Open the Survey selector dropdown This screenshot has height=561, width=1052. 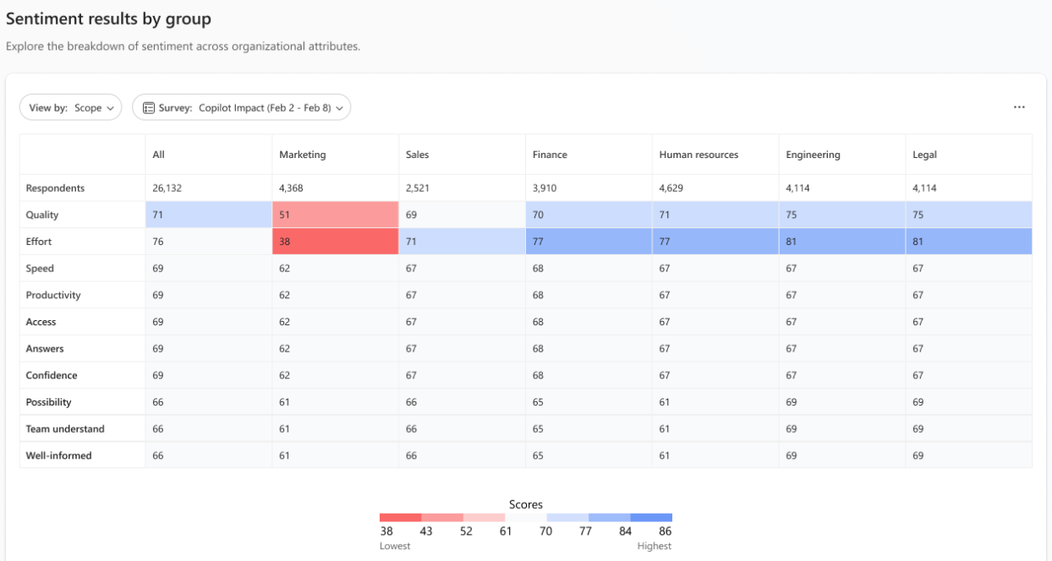click(242, 107)
